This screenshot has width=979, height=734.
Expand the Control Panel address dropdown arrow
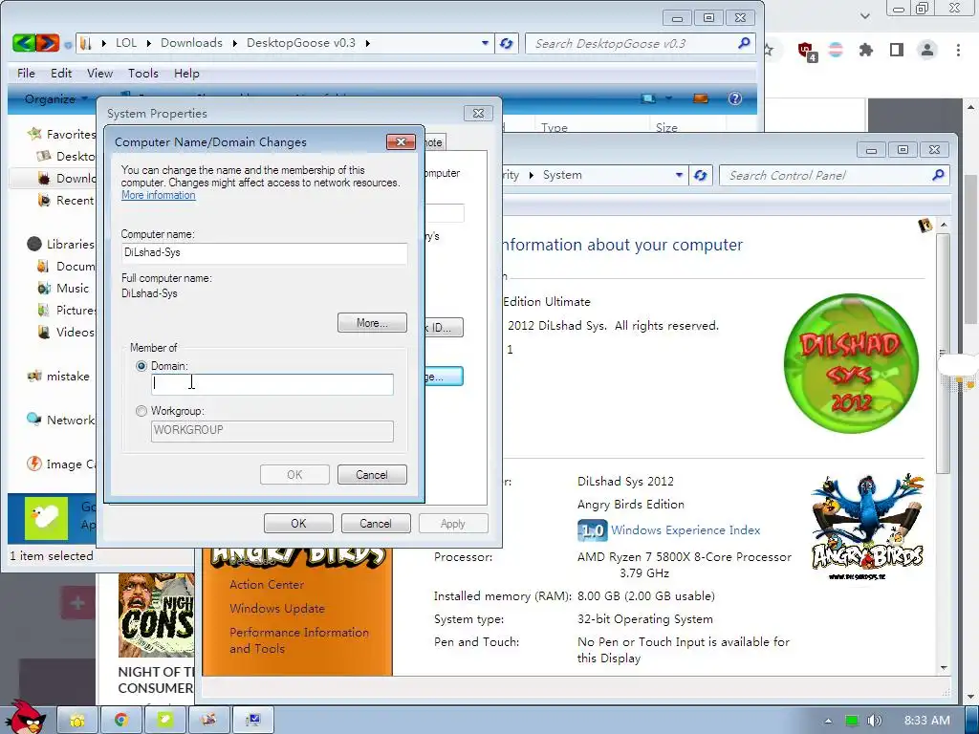[679, 176]
